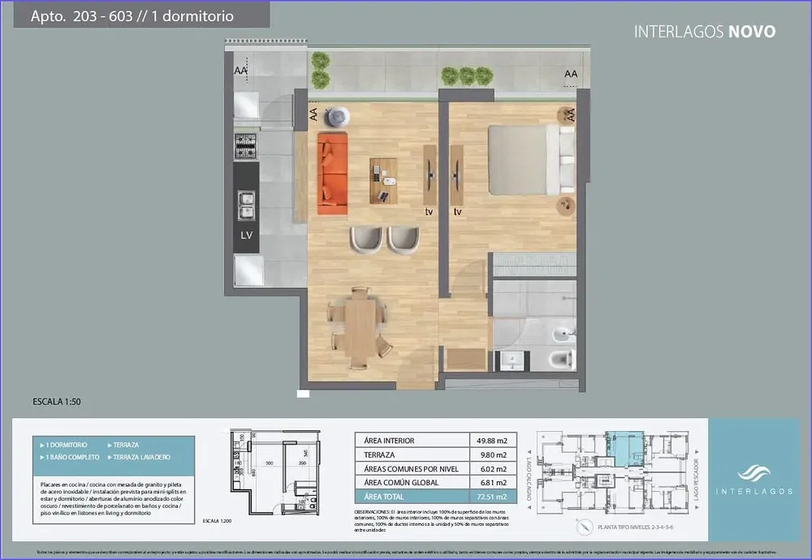
Task: Click the 'OBSERVACIONES' note paragraph
Action: click(432, 521)
